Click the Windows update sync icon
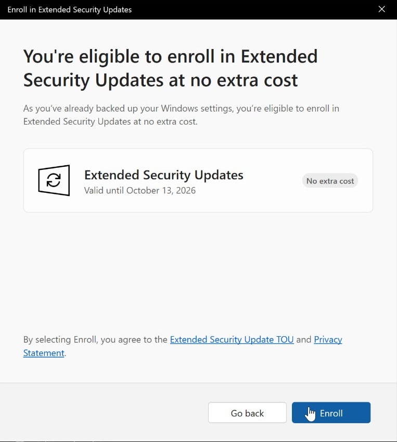 [x=54, y=180]
